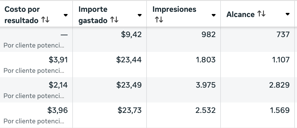The width and height of the screenshot is (297, 128).
Task: Sort by Costo por resultado arrows icon
Action: 45,20
